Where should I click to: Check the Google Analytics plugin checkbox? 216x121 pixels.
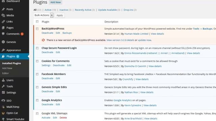(37, 100)
